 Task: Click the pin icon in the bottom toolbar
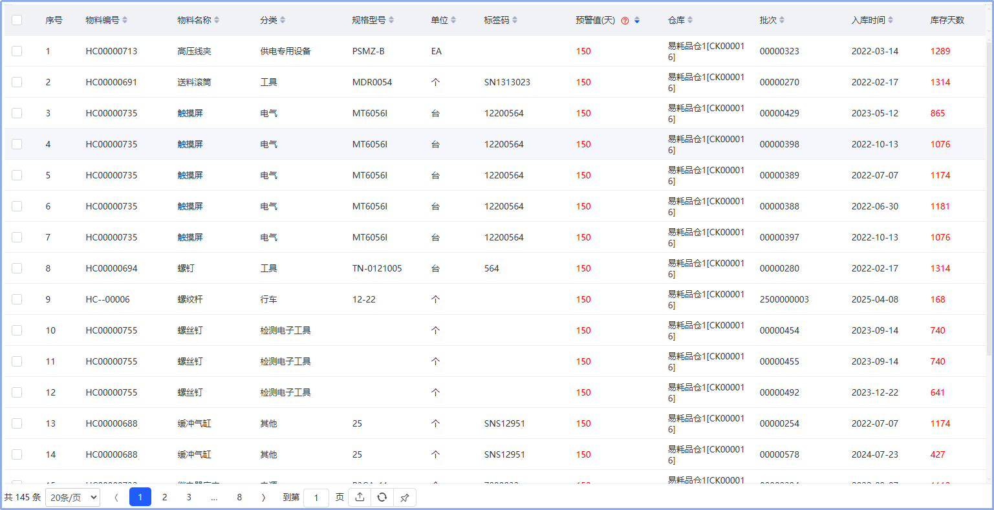coord(405,498)
